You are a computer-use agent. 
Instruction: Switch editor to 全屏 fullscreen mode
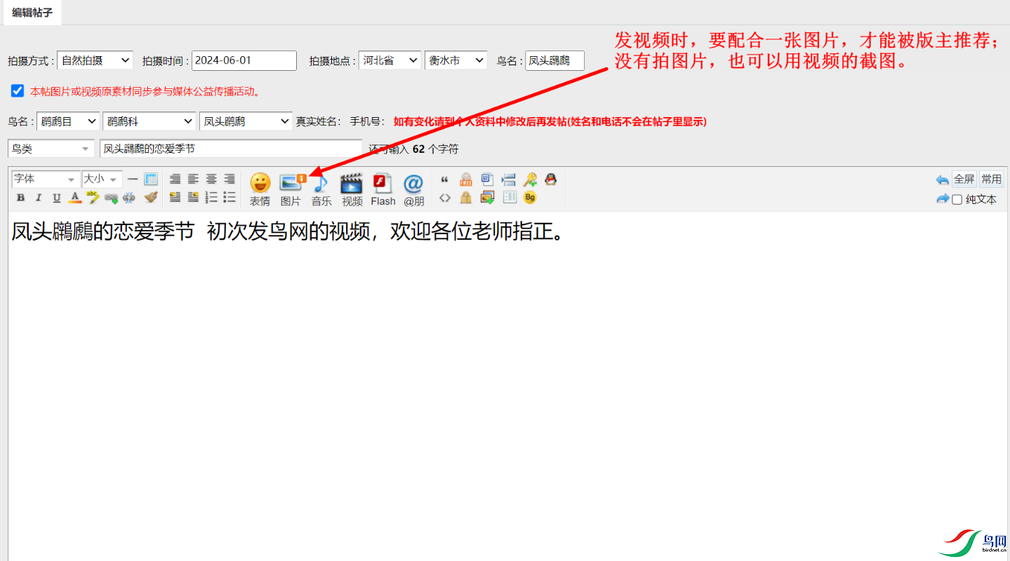pyautogui.click(x=964, y=180)
